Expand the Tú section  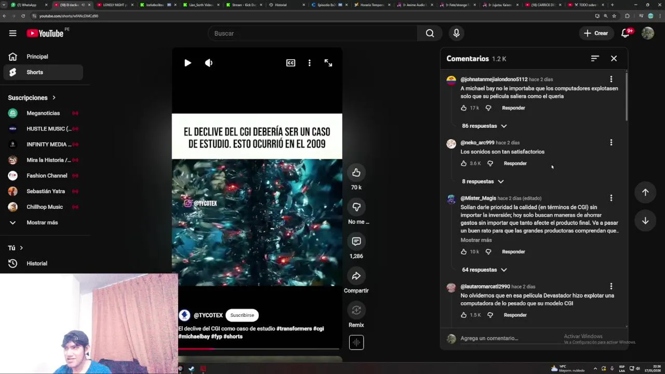coord(16,248)
